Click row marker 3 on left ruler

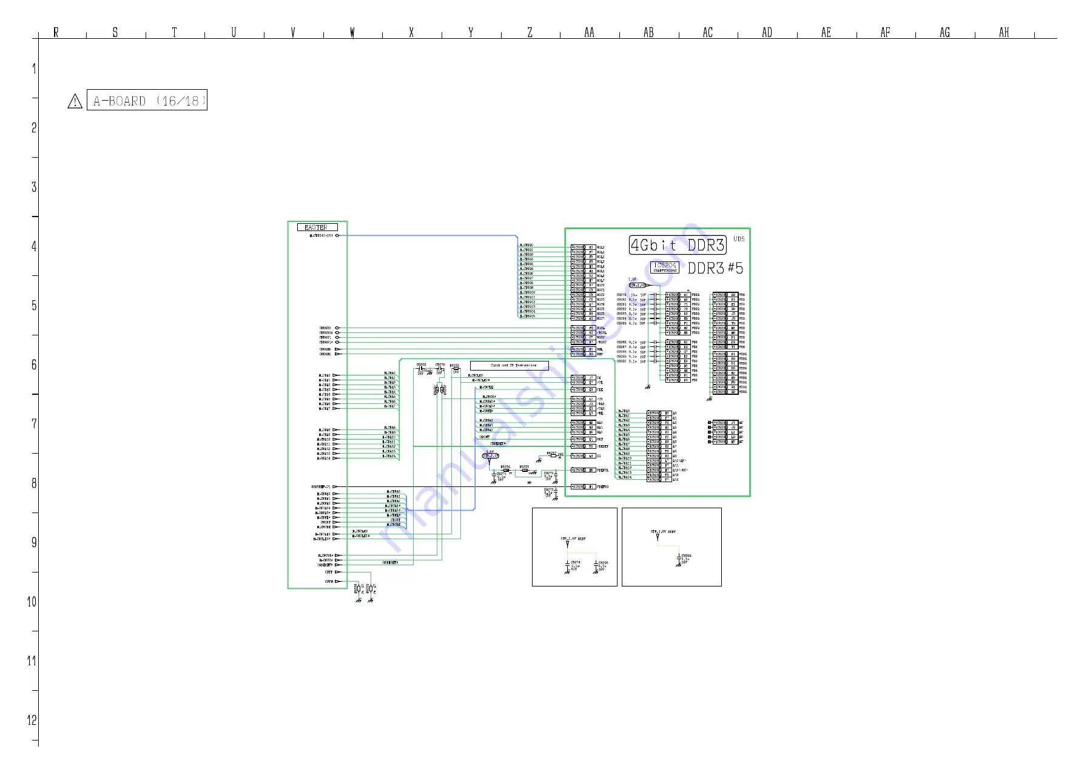point(34,187)
